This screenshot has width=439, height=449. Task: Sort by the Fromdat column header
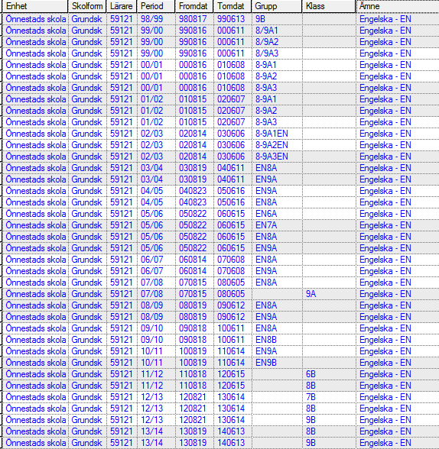[194, 6]
